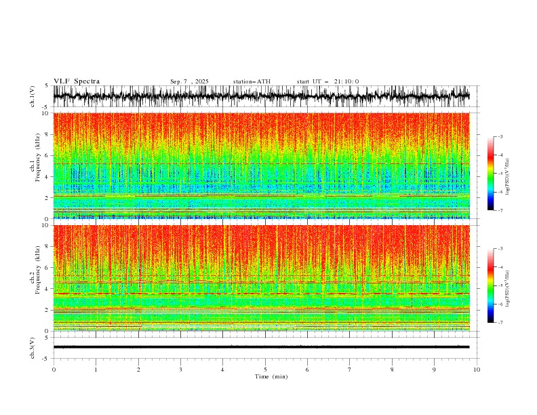Select the "ch.1(V)" axis label

tap(33, 96)
